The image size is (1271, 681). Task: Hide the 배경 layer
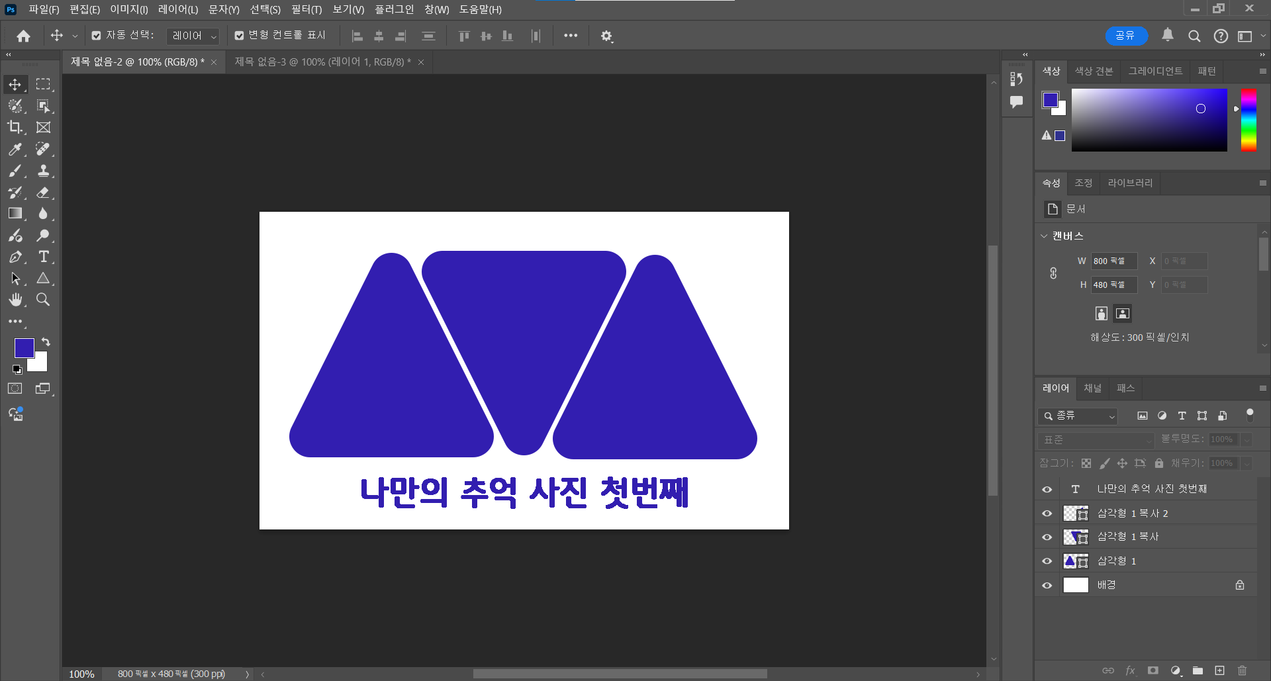pyautogui.click(x=1047, y=585)
